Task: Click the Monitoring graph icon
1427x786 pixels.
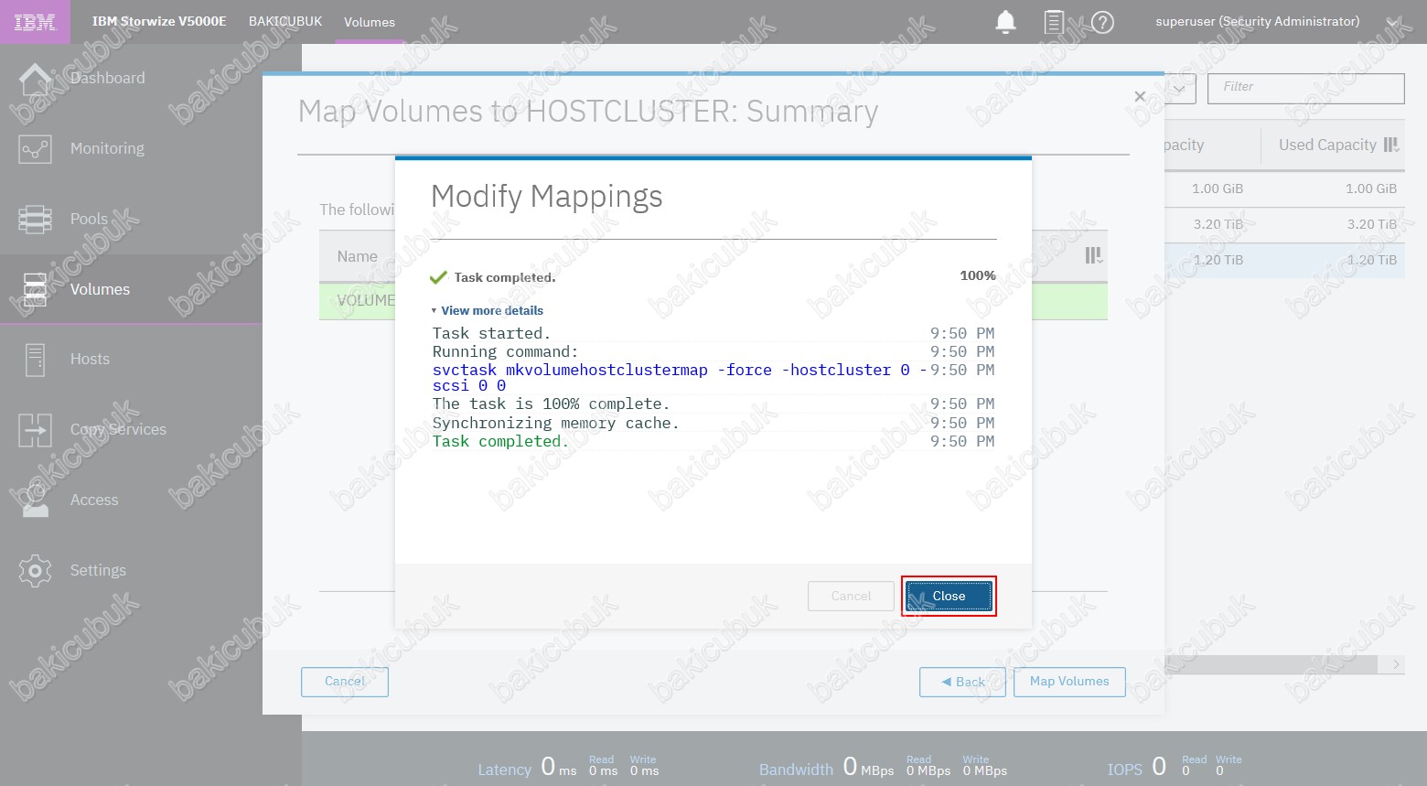Action: [x=35, y=148]
